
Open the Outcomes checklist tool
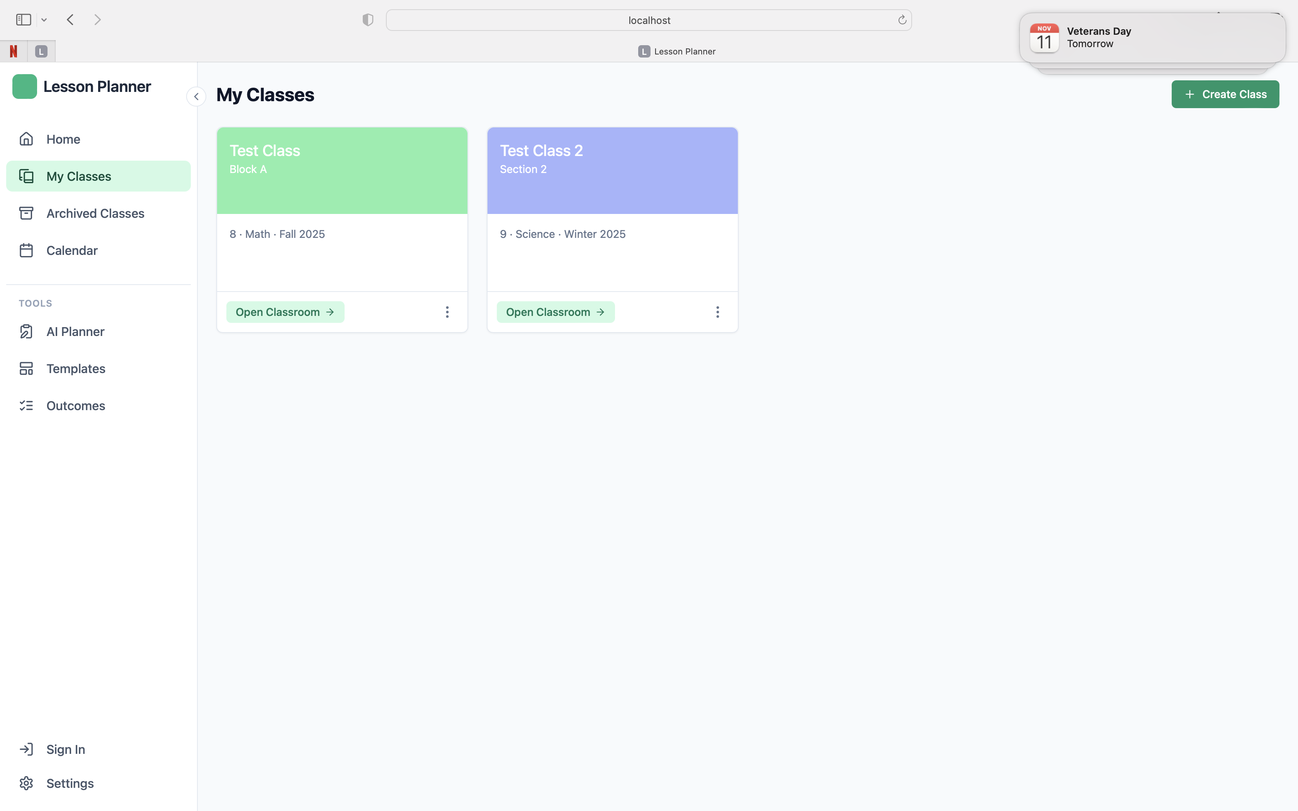click(75, 405)
